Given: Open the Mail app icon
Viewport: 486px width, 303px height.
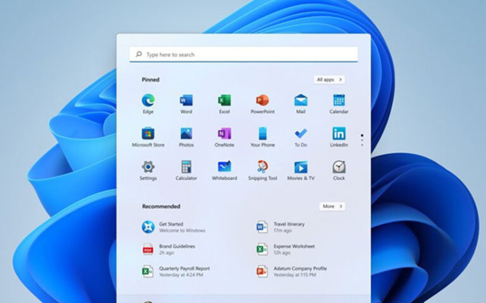Looking at the screenshot, I should coord(301,100).
